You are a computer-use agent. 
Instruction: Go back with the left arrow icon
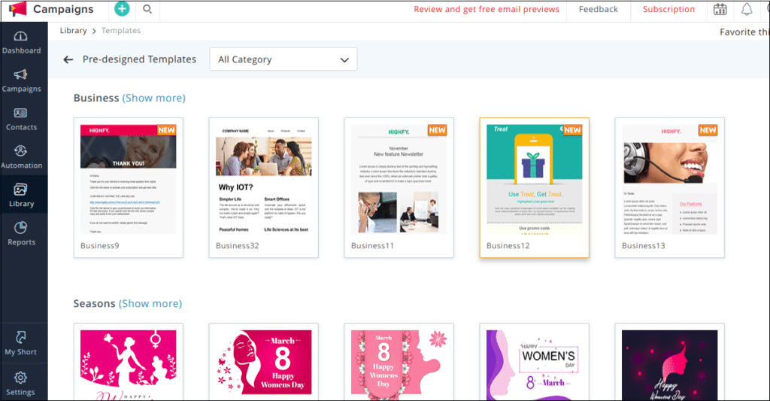coord(68,59)
